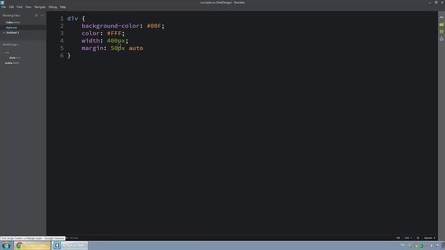Click the INS insert mode indicator
Viewport: 445px width, 250px height.
click(398, 237)
